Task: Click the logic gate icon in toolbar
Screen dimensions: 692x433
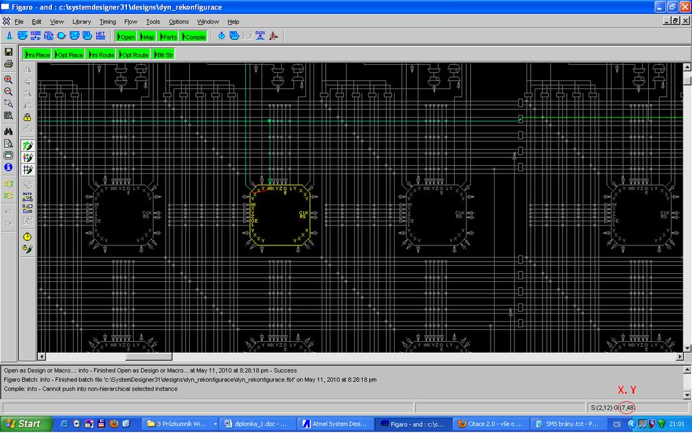Action: pos(61,36)
